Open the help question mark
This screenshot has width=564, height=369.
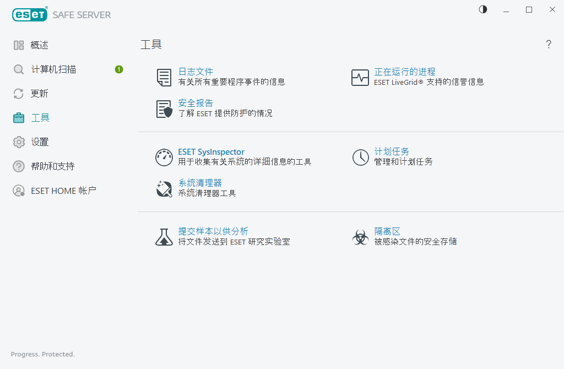pos(549,45)
